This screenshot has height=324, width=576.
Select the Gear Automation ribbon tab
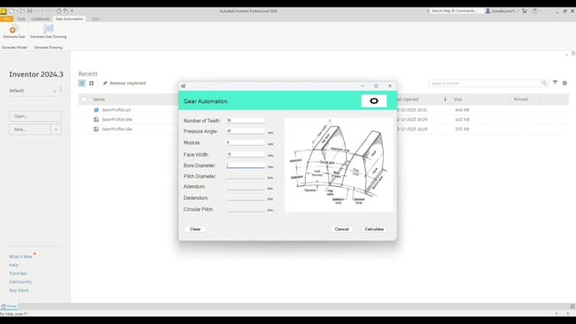(x=69, y=19)
